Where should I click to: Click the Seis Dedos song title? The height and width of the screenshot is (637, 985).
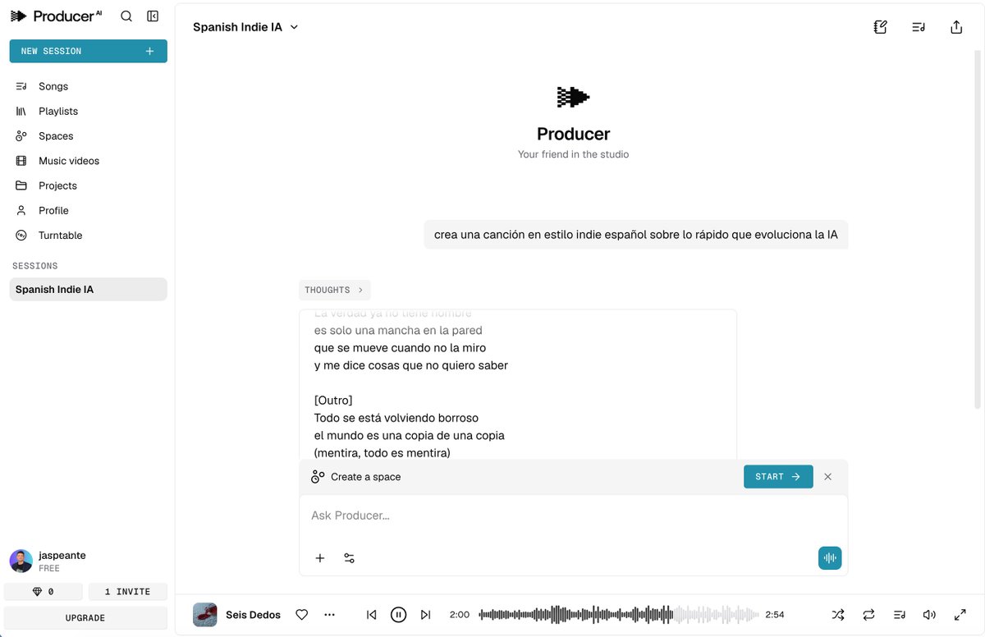point(253,615)
